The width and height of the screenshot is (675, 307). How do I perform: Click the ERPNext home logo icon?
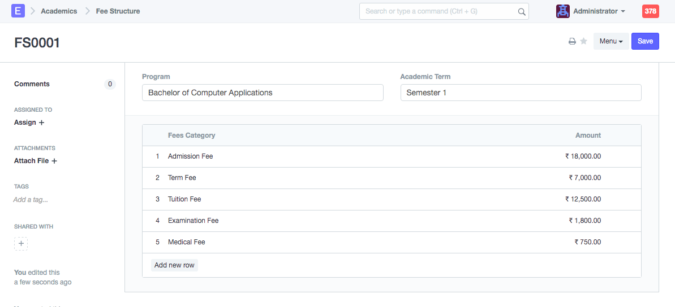coord(18,11)
